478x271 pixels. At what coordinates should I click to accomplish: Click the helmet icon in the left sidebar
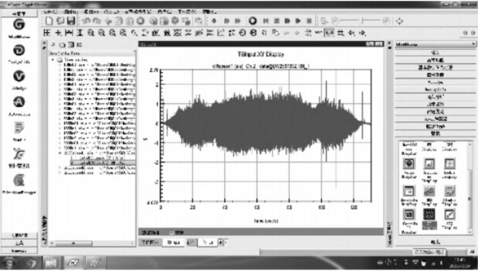pyautogui.click(x=19, y=180)
